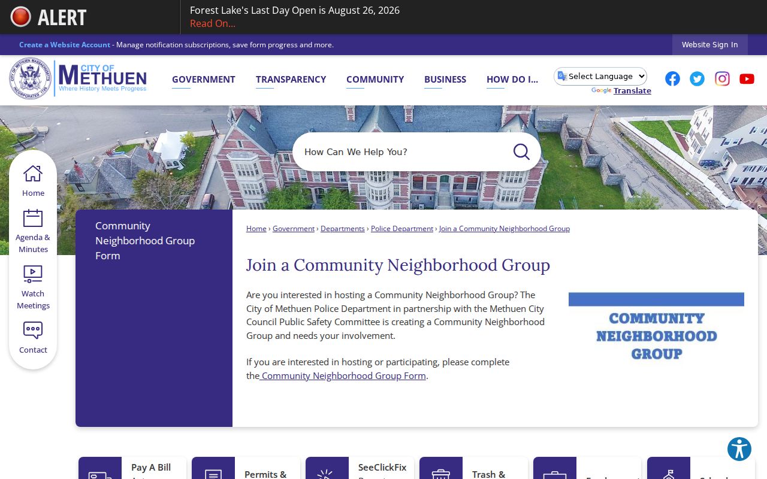Open the city's Facebook page icon
The image size is (767, 479).
pos(672,78)
